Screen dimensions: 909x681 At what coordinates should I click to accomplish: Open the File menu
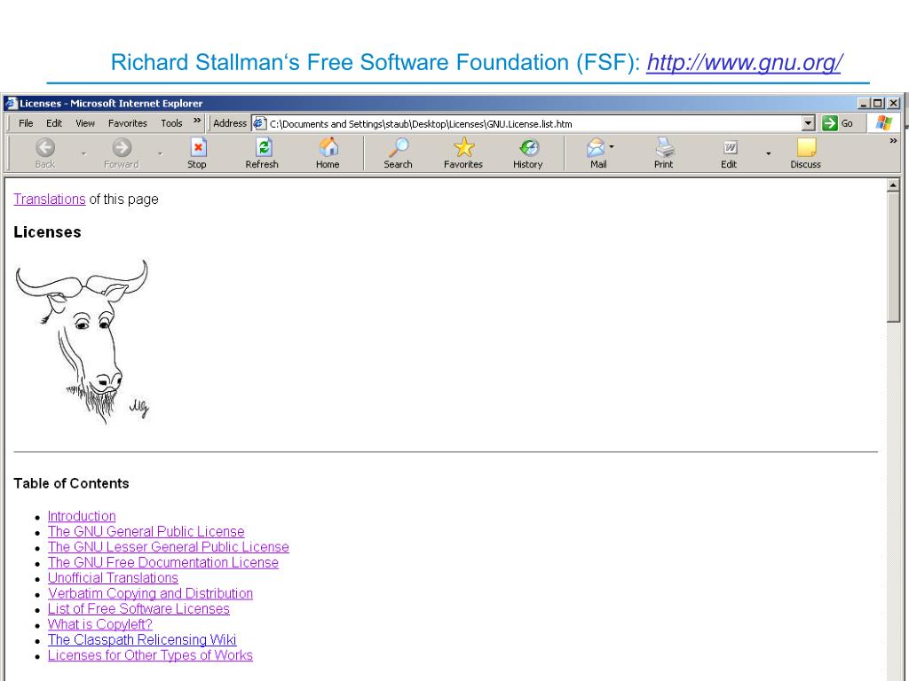pos(26,123)
